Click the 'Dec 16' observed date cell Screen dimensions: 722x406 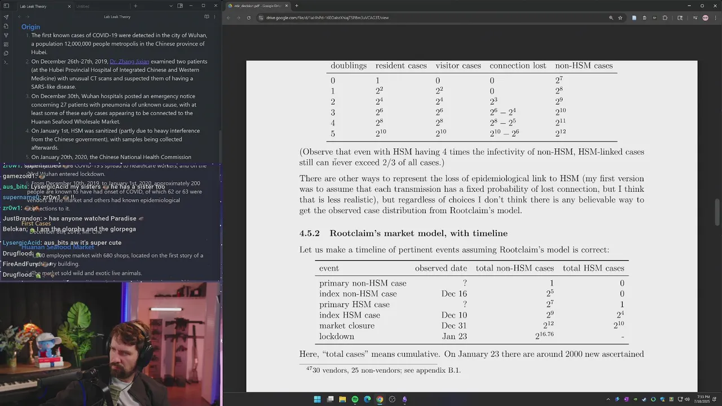point(454,294)
